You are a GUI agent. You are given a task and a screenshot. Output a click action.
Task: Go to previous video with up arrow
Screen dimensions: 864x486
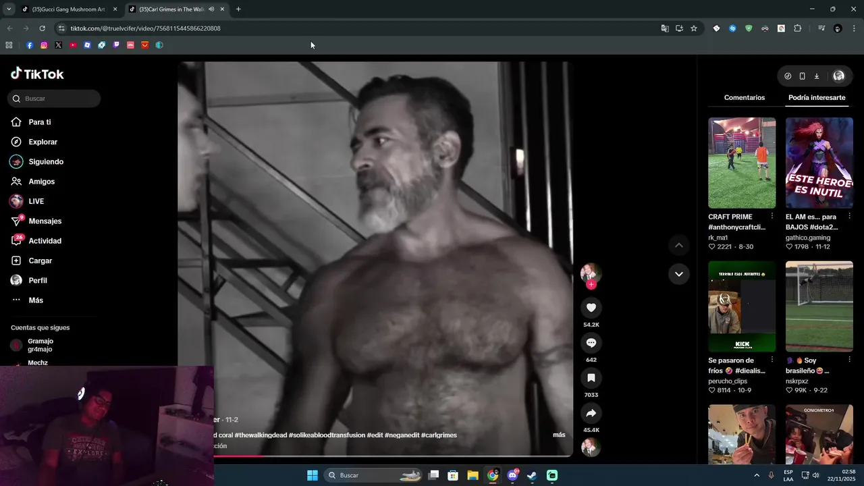(679, 245)
